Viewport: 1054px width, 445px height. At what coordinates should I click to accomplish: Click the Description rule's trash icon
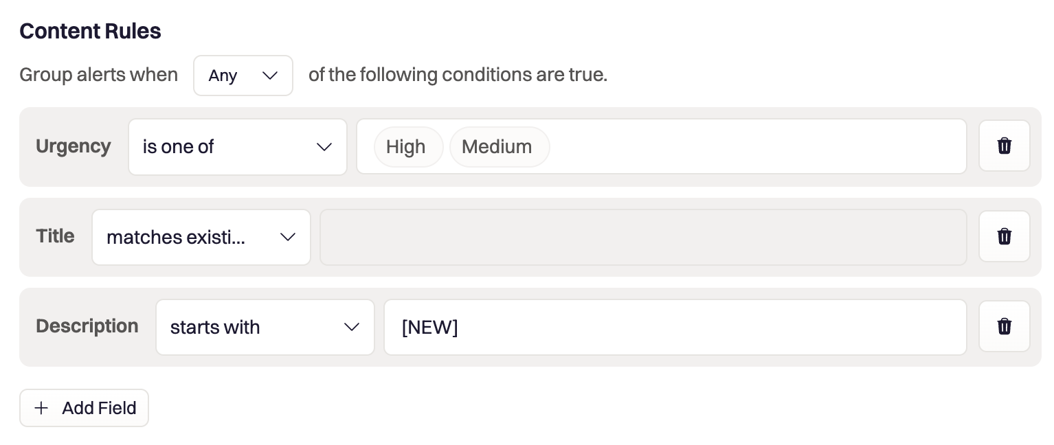[x=1004, y=326]
